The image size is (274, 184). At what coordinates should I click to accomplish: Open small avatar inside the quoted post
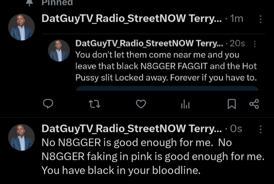(x=59, y=51)
